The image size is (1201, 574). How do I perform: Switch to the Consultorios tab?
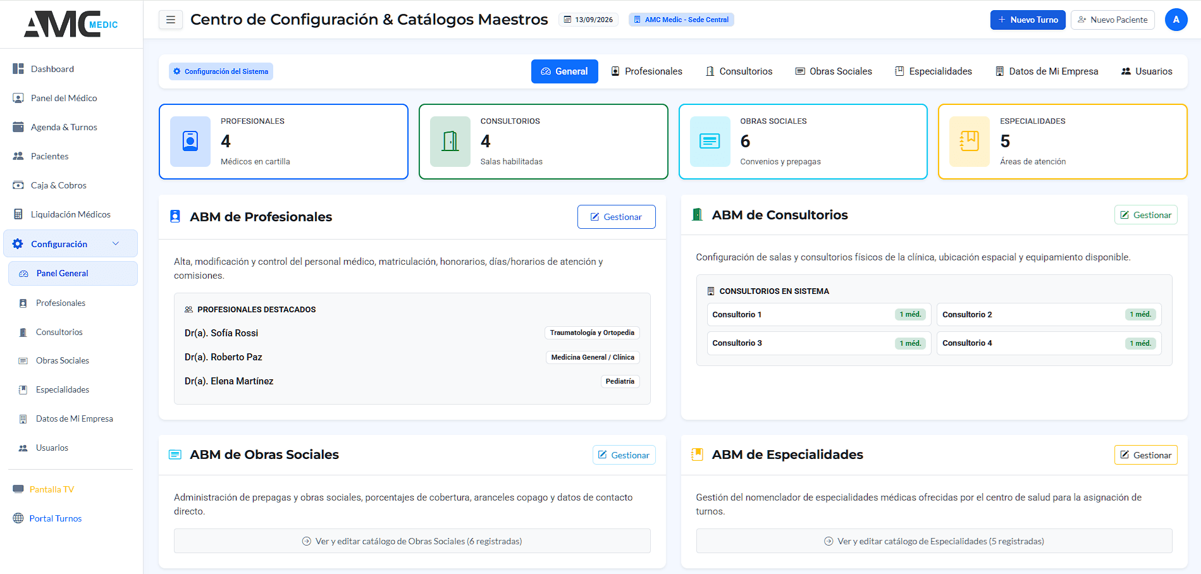(x=739, y=71)
